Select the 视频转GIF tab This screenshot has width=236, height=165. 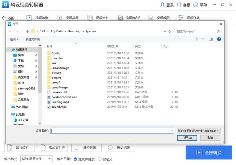click(x=129, y=18)
